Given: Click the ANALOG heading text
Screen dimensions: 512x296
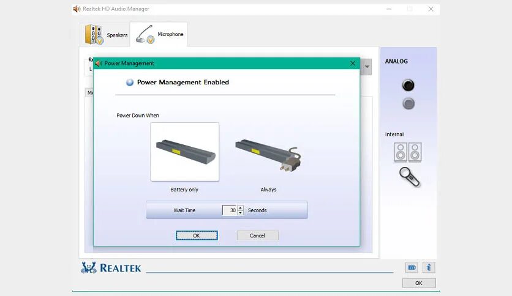Looking at the screenshot, I should 396,61.
